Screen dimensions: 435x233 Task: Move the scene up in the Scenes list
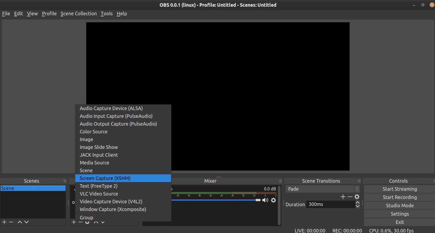coord(20,222)
